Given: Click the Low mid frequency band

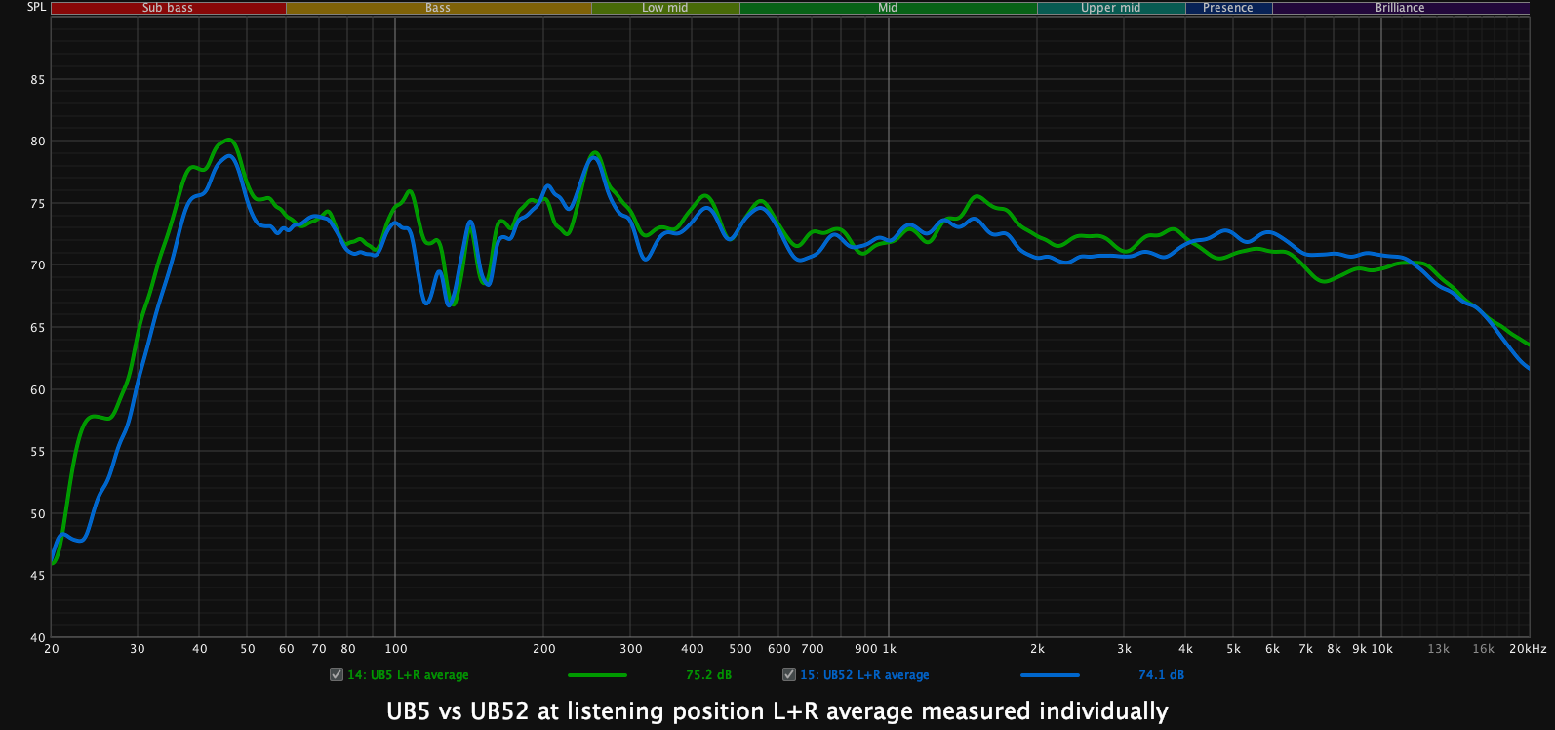Looking at the screenshot, I should click(665, 8).
